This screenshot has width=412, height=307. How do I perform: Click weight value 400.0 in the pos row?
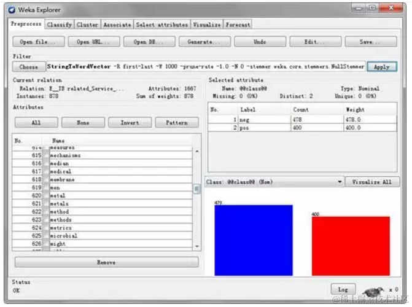[x=353, y=128]
